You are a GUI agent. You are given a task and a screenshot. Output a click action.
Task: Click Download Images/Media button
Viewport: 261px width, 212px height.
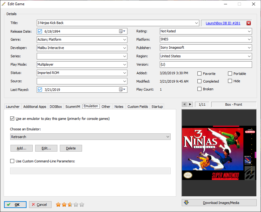coord(219,203)
